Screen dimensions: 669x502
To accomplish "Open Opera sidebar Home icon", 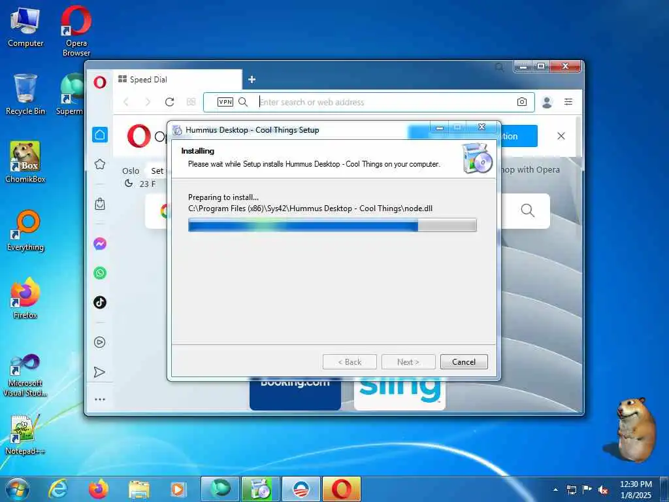I will coord(100,135).
